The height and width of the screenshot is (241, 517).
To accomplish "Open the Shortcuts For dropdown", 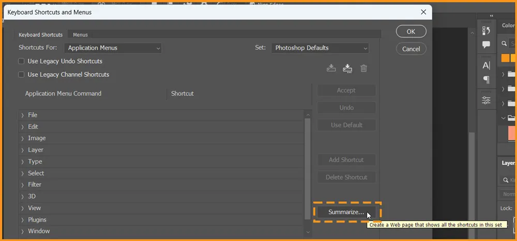I will (x=113, y=48).
